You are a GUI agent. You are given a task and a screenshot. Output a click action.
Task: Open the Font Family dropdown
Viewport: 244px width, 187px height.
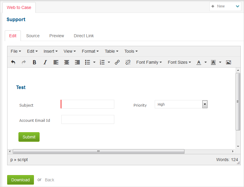tap(149, 62)
